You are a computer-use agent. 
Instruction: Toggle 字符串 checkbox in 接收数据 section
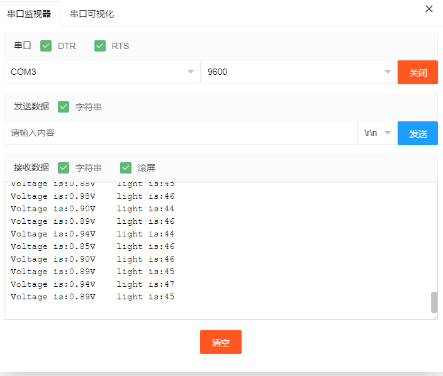(x=64, y=168)
